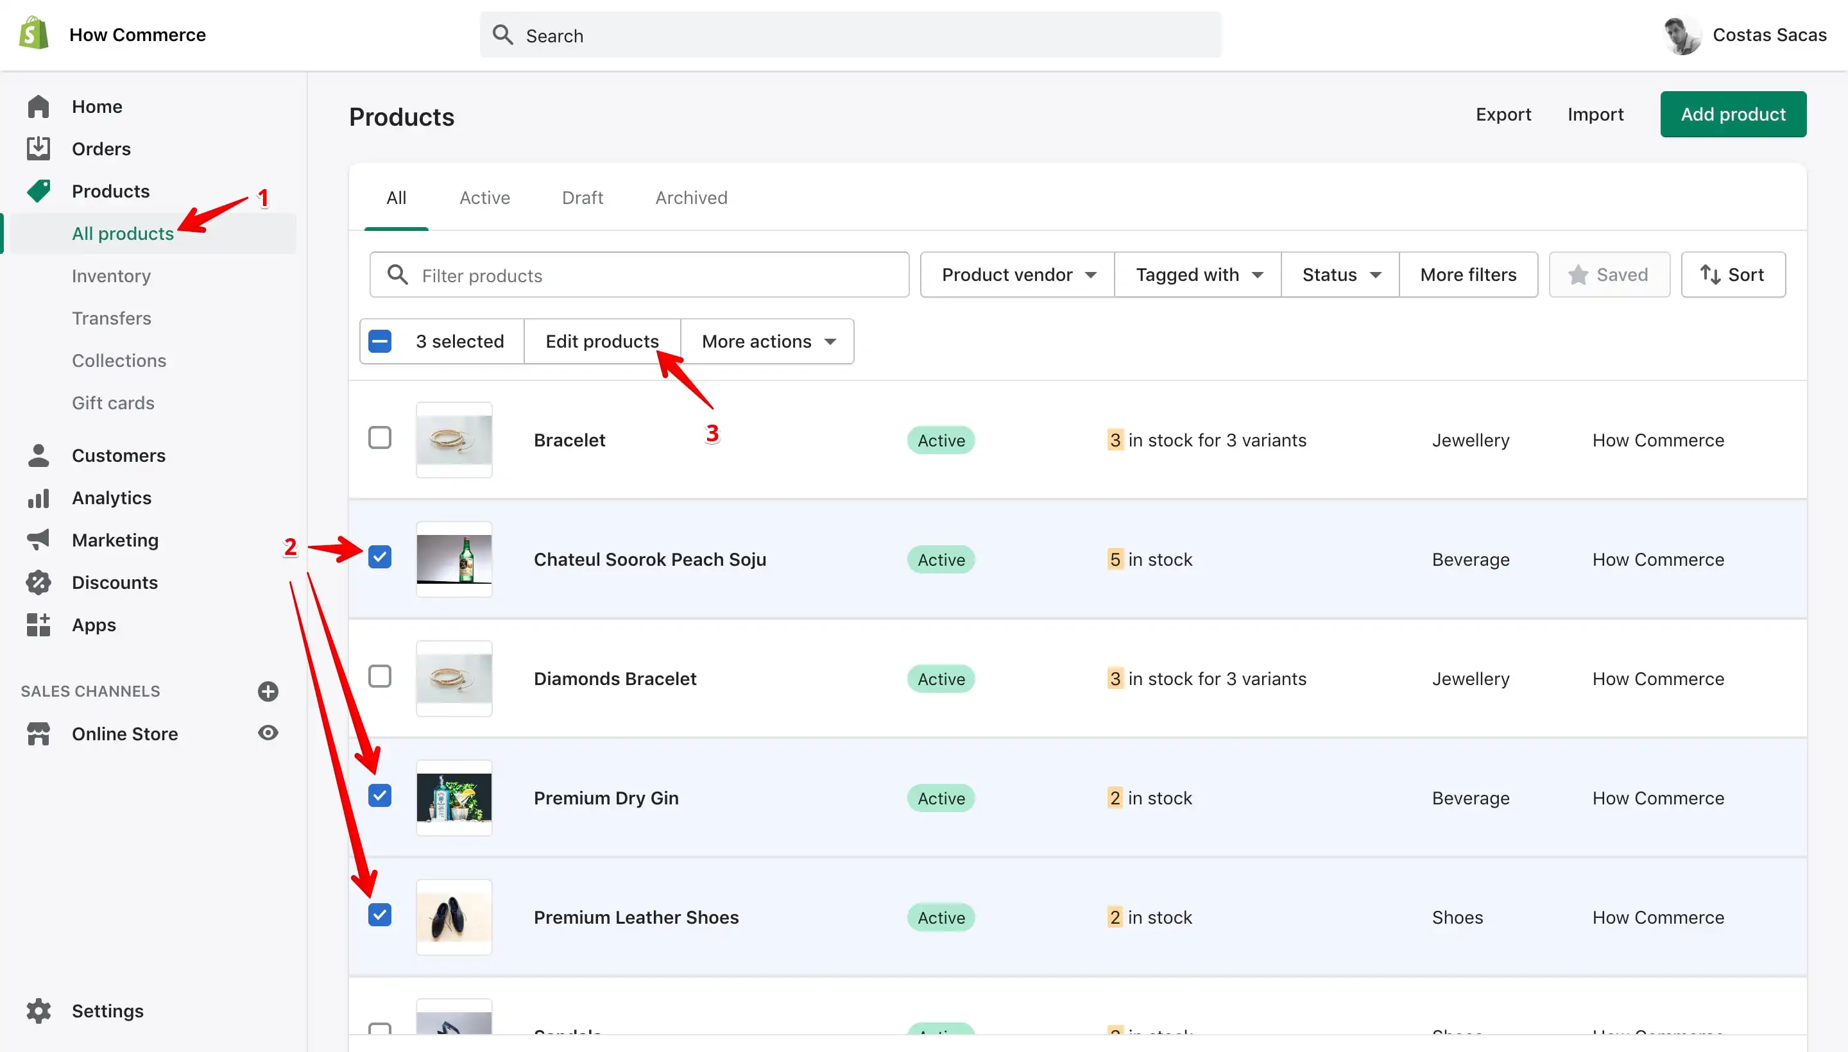The height and width of the screenshot is (1052, 1848).
Task: Expand the Tagged with filter dropdown
Action: tap(1198, 275)
